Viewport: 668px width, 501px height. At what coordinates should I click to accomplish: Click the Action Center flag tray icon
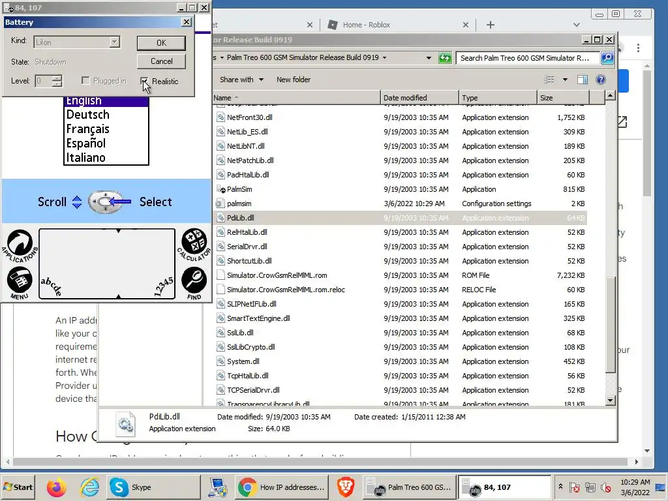pos(574,487)
